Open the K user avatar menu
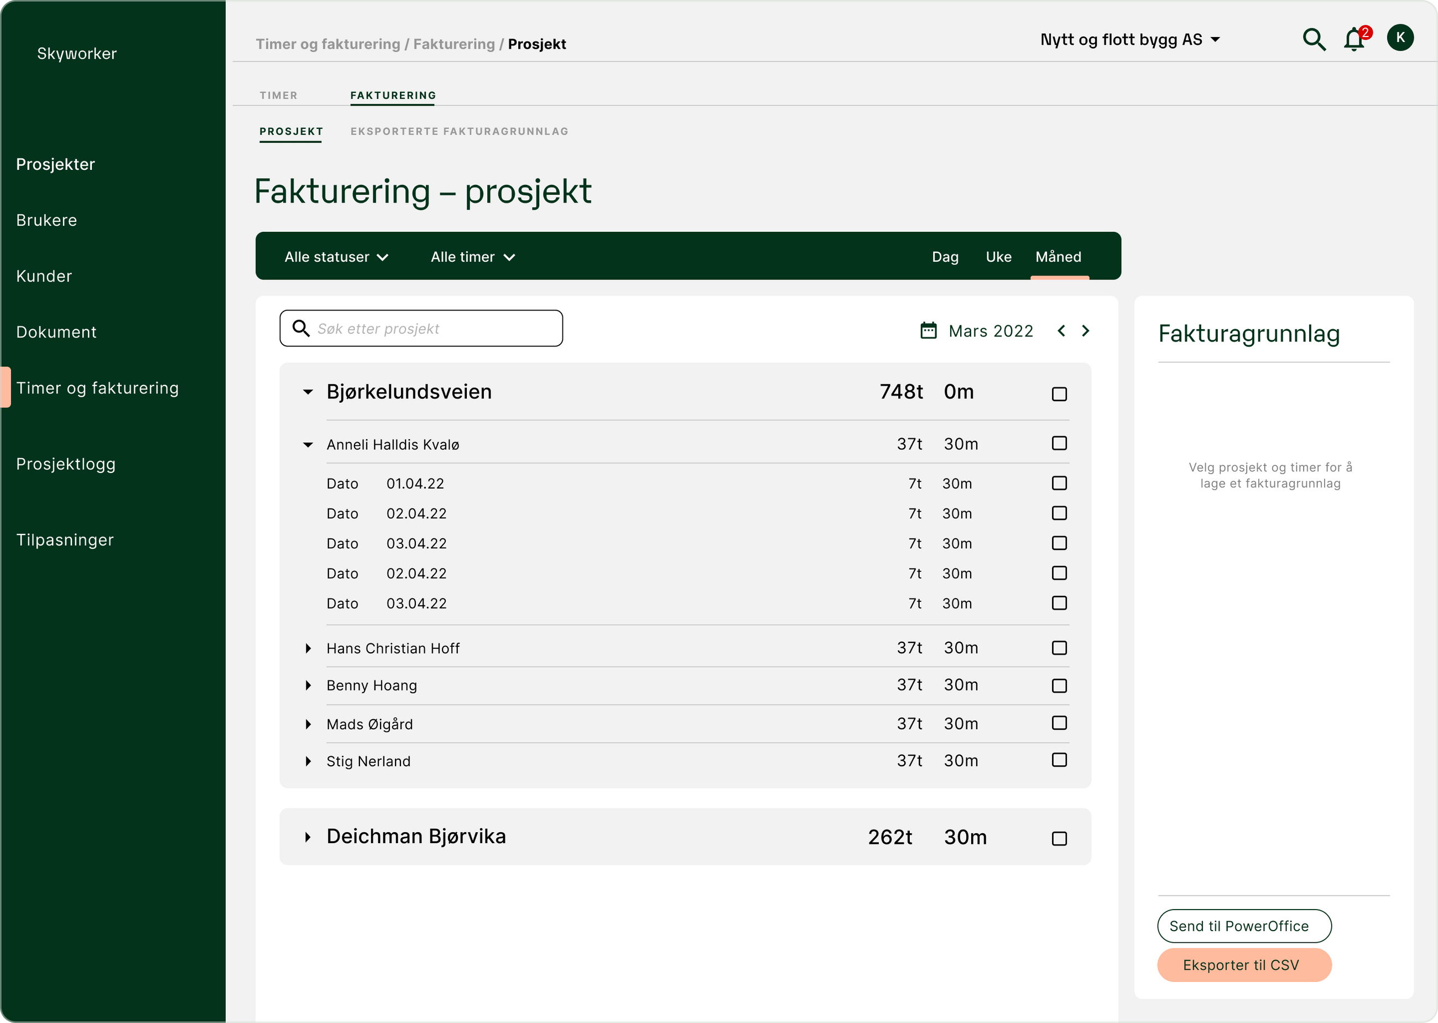The image size is (1438, 1023). [1400, 38]
